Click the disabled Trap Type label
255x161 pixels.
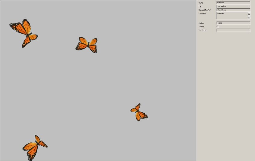(x=202, y=30)
